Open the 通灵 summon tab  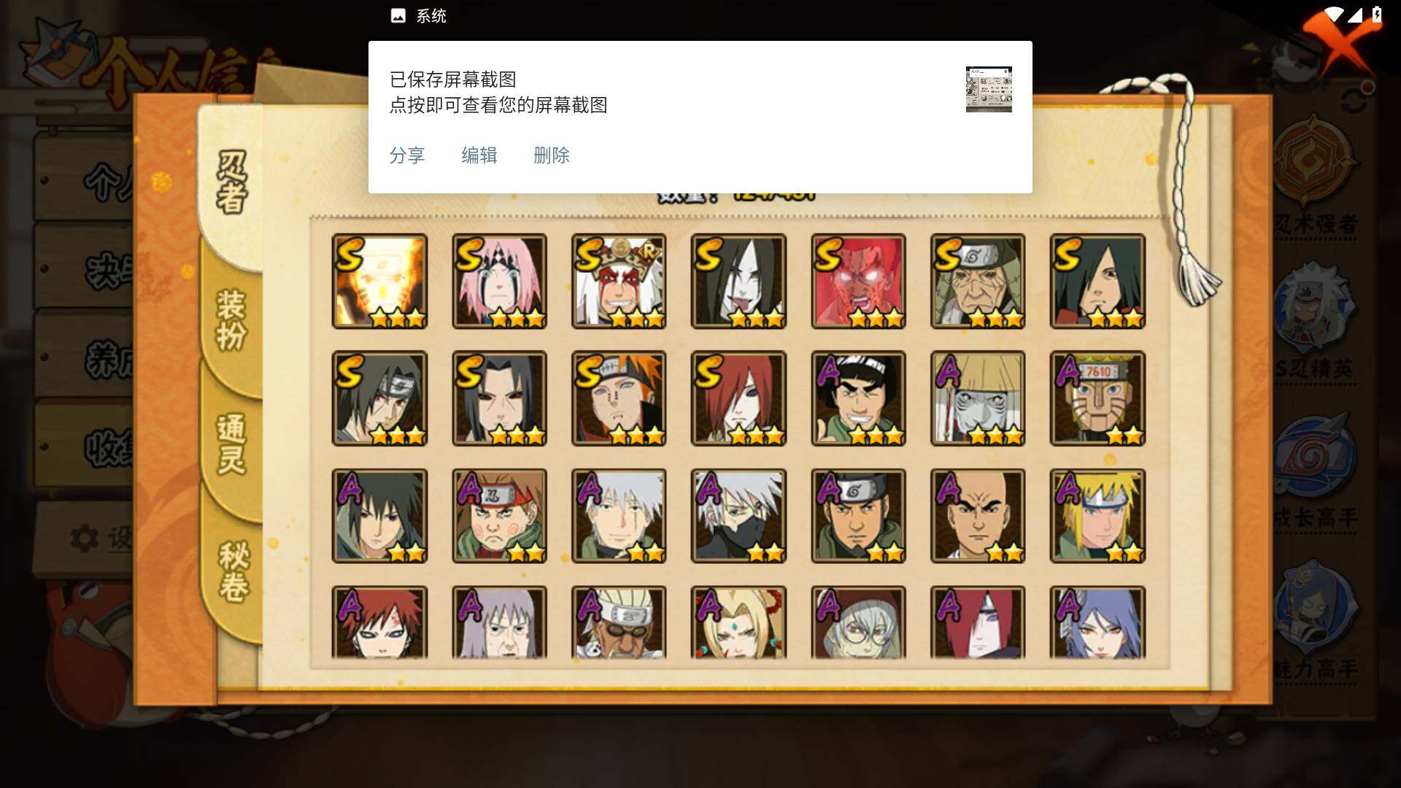232,443
